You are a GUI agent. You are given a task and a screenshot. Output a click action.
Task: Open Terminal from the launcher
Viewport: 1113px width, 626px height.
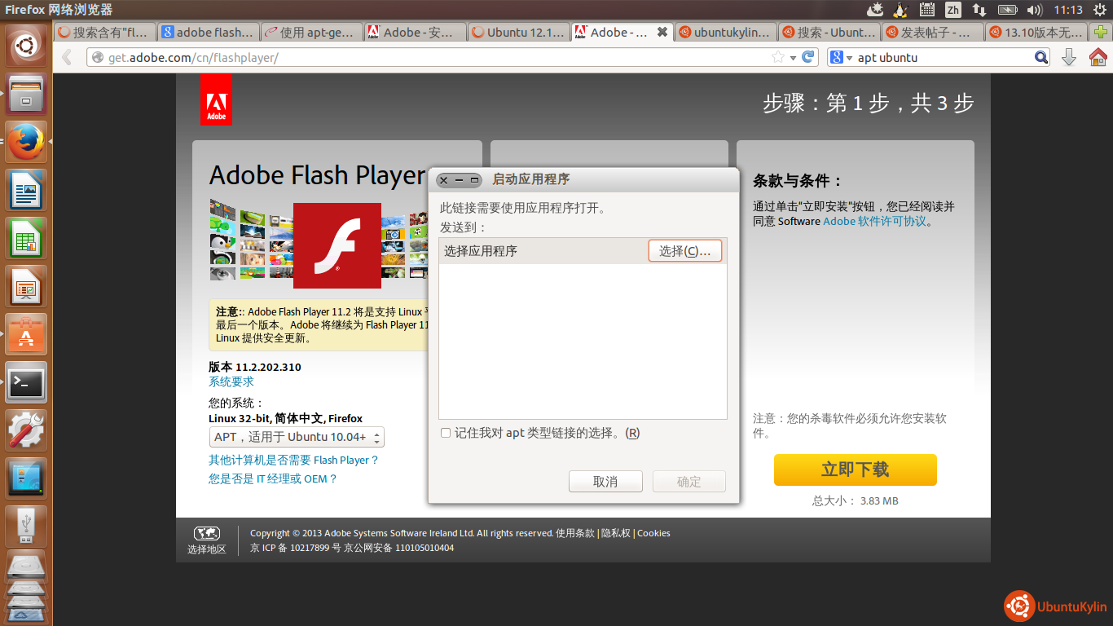point(27,382)
